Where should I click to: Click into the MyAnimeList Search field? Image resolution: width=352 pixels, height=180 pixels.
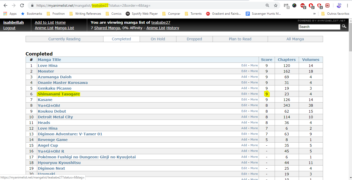coord(319,27)
